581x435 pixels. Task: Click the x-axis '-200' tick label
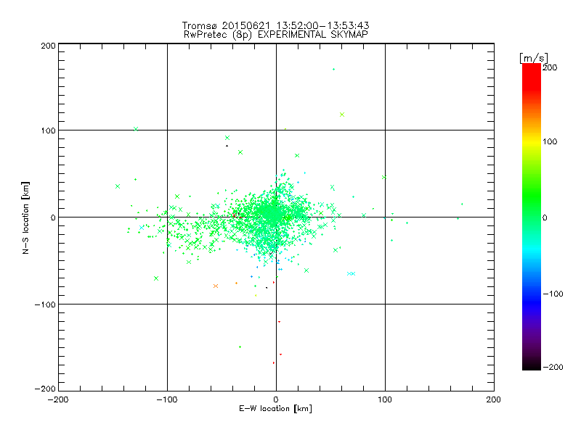pos(58,399)
